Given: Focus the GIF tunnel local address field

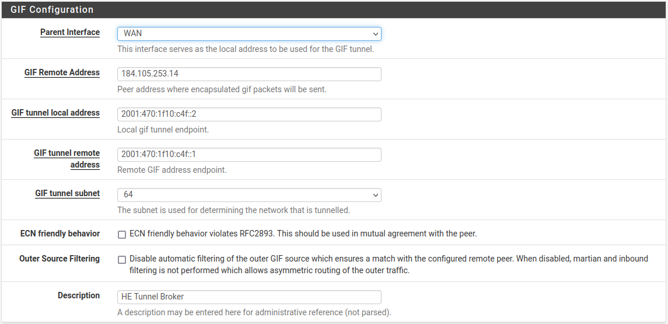Looking at the screenshot, I should click(x=249, y=114).
